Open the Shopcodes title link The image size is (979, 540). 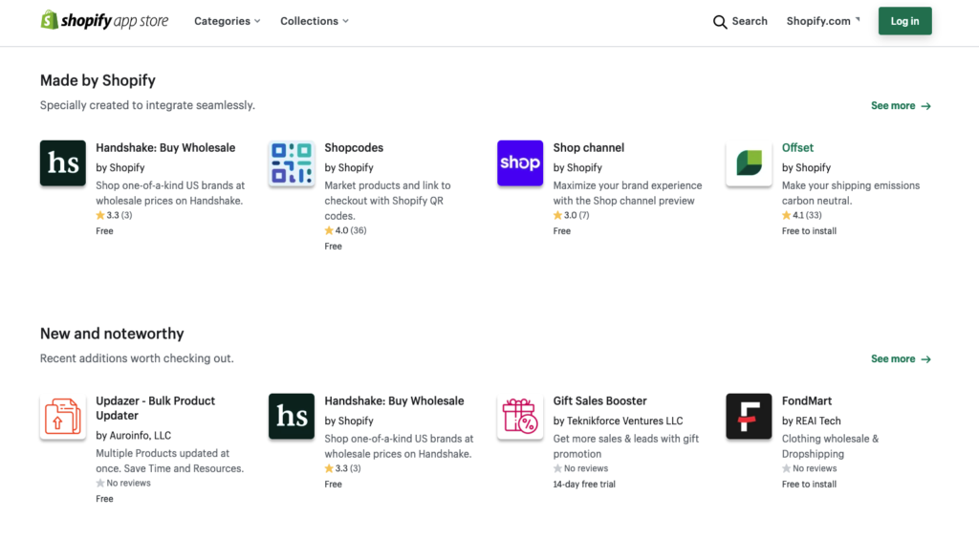354,148
